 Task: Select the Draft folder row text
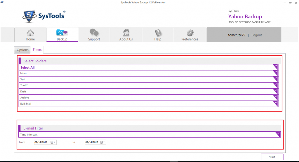click(x=23, y=91)
